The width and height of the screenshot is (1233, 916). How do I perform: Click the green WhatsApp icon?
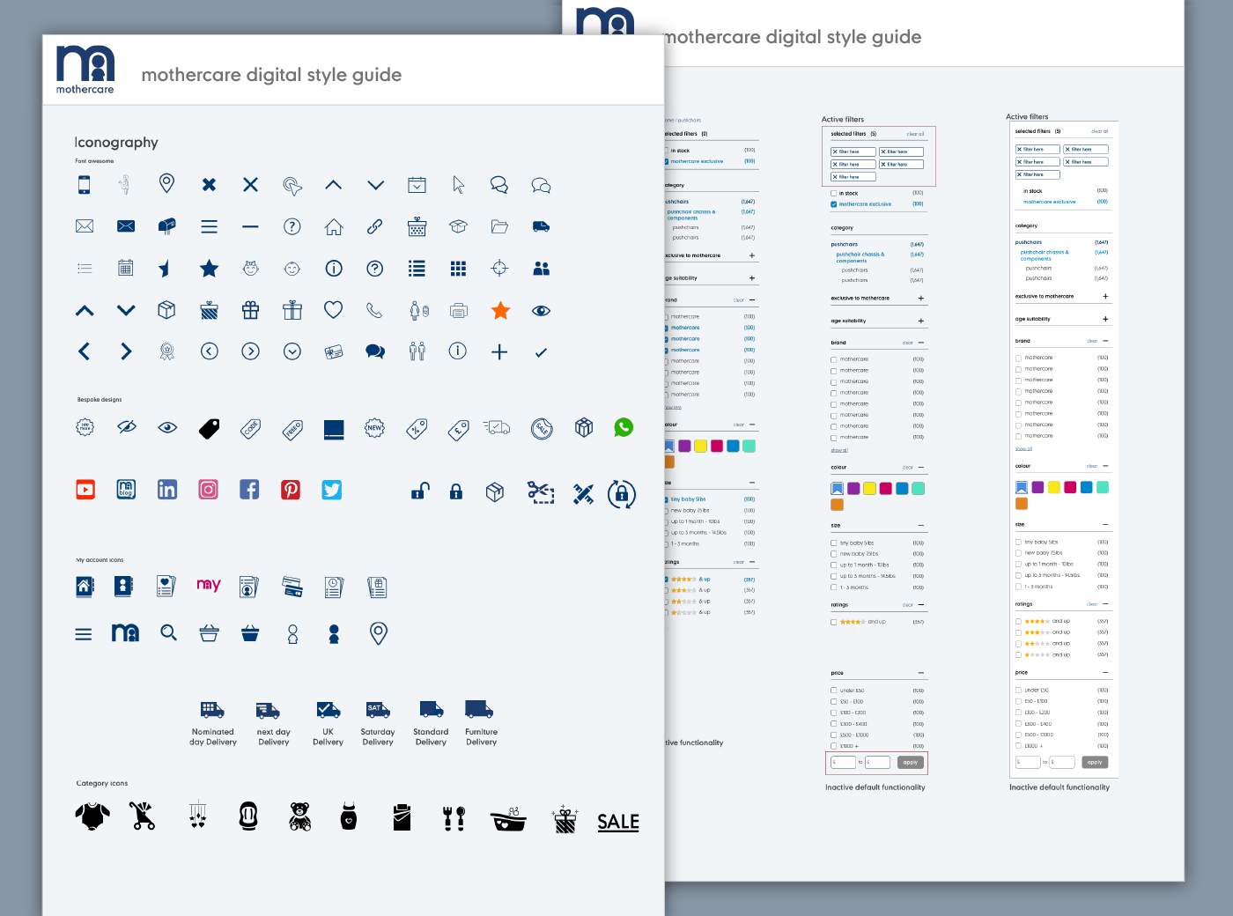[x=624, y=427]
